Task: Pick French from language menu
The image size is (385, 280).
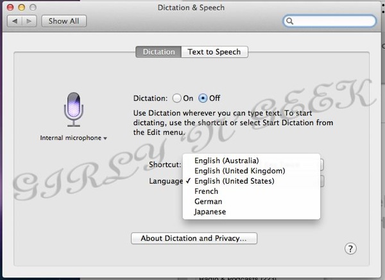Action: pyautogui.click(x=252, y=191)
